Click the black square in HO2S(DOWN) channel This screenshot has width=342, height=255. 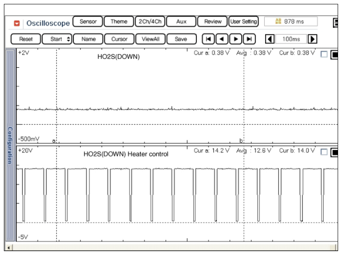[335, 55]
